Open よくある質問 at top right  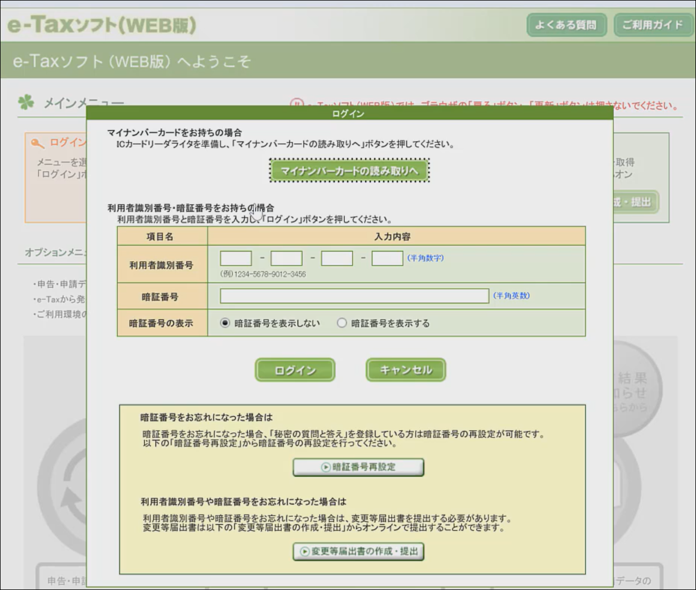[x=566, y=25]
